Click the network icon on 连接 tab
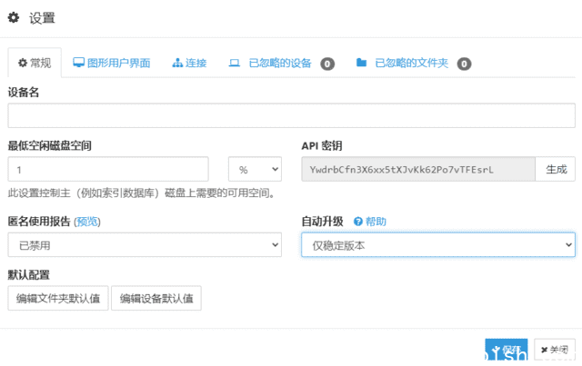 click(177, 64)
